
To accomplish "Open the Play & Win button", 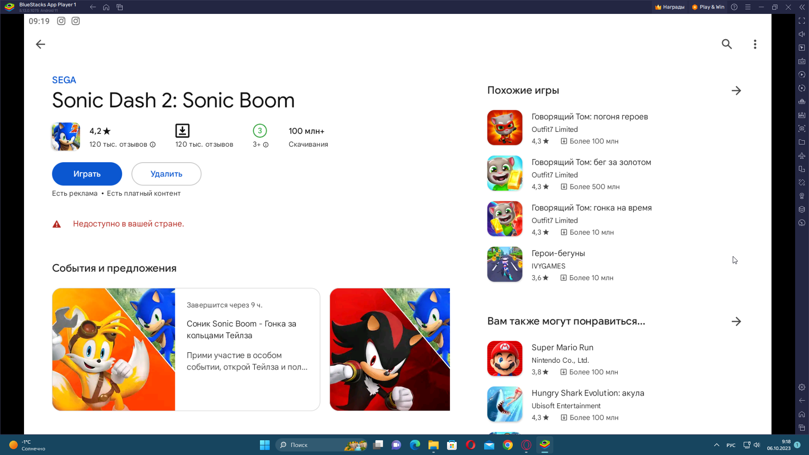I will coord(708,7).
